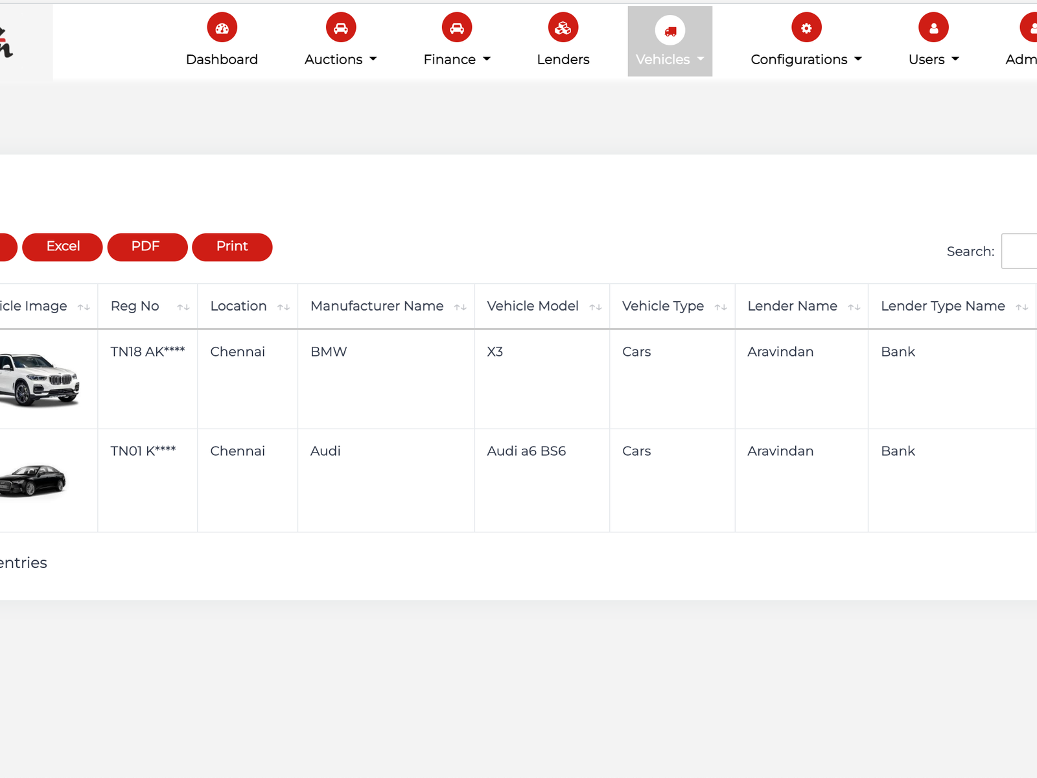Click the white BMW X3 thumbnail
Viewport: 1037px width, 778px height.
[x=40, y=380]
